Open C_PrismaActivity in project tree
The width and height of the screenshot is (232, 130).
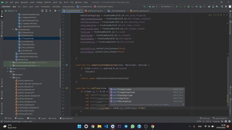click(27, 39)
